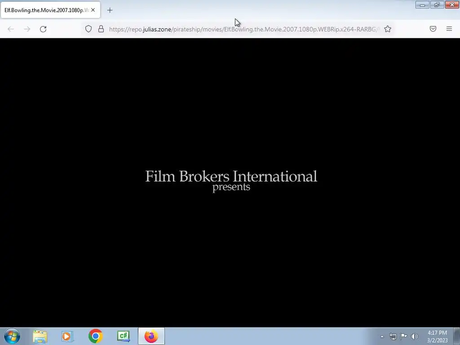
Task: Reload the current page
Action: click(43, 29)
